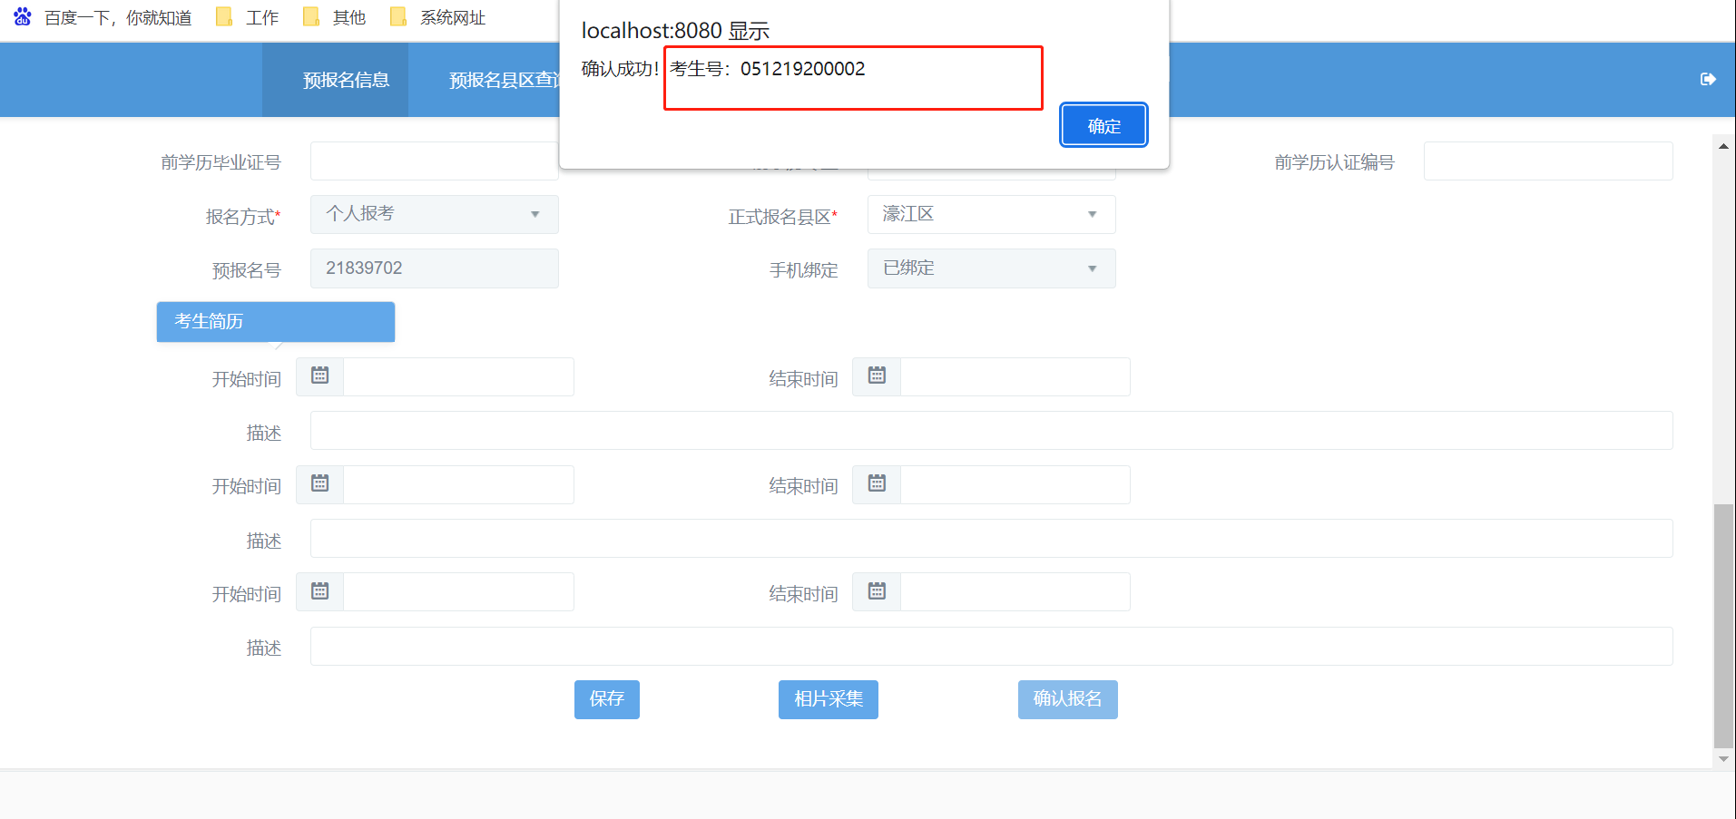Open calendar icon for second 结束时间
Screen dimensions: 1736x819
877,484
